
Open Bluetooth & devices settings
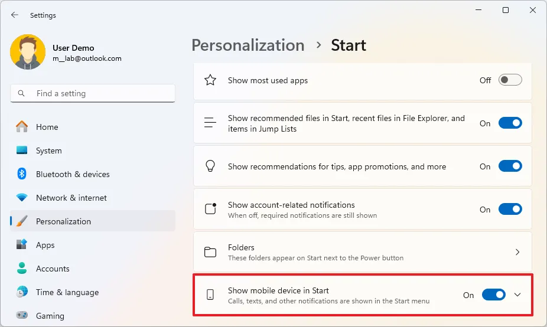tap(93, 174)
